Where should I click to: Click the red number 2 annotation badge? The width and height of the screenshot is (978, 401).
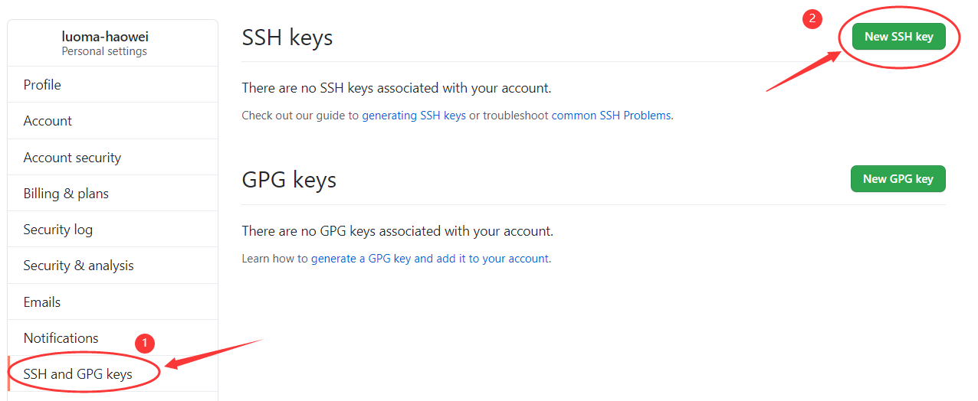[812, 19]
